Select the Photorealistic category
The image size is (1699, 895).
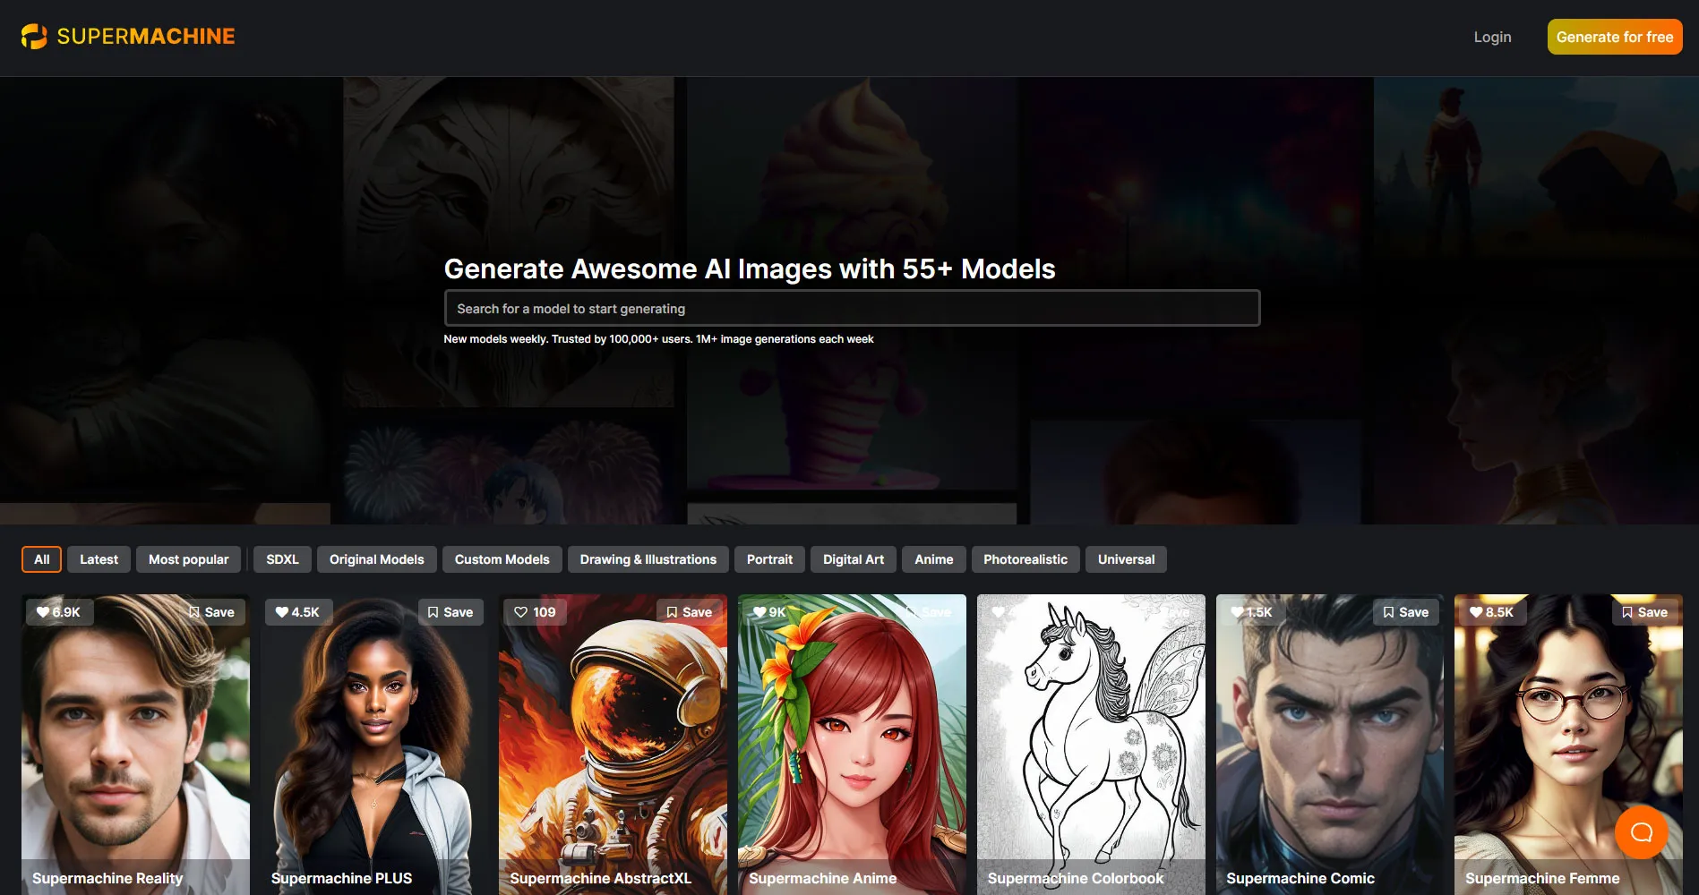pos(1025,559)
